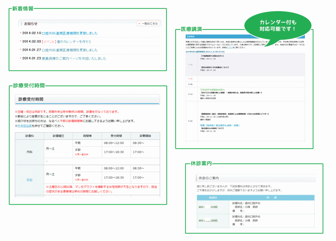Click 08:00〜12:00 in the 内科 午前 row
The width and height of the screenshot is (336, 241).
coord(114,143)
